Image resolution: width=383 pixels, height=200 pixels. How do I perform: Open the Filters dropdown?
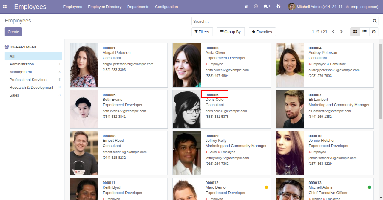click(x=202, y=32)
